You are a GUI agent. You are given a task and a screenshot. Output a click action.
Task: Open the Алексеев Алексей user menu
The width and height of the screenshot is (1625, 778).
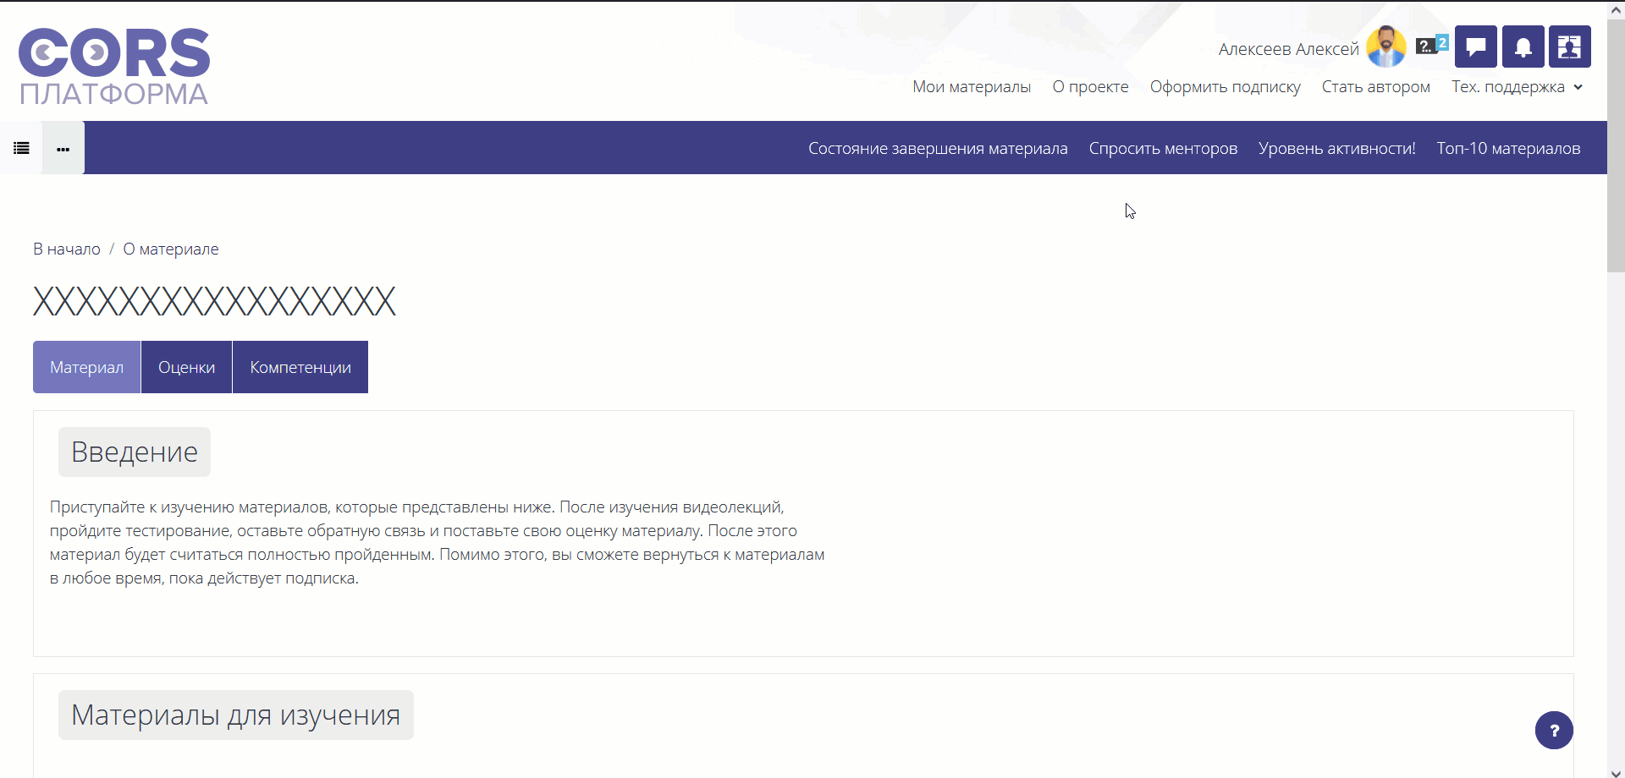coord(1288,49)
